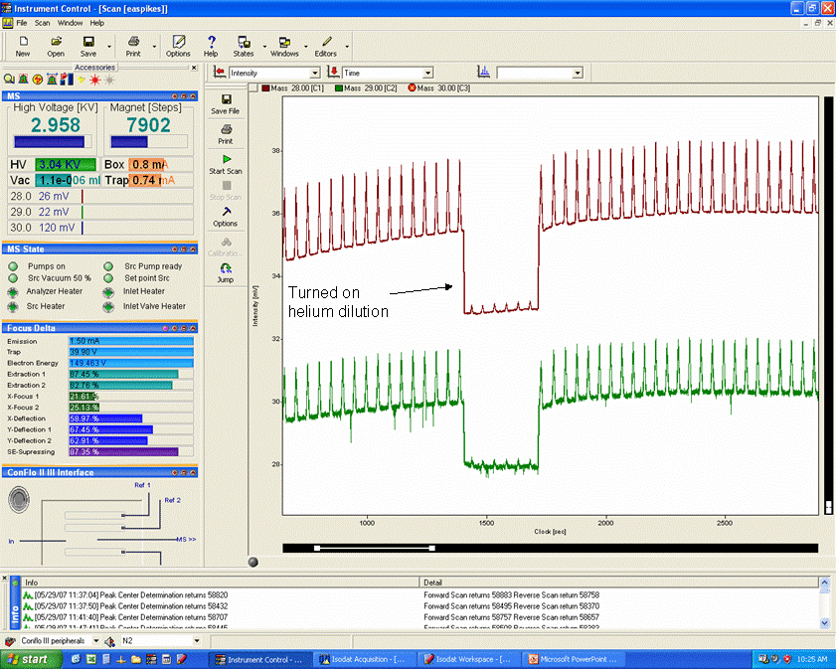Open the Scan menu

click(x=42, y=23)
